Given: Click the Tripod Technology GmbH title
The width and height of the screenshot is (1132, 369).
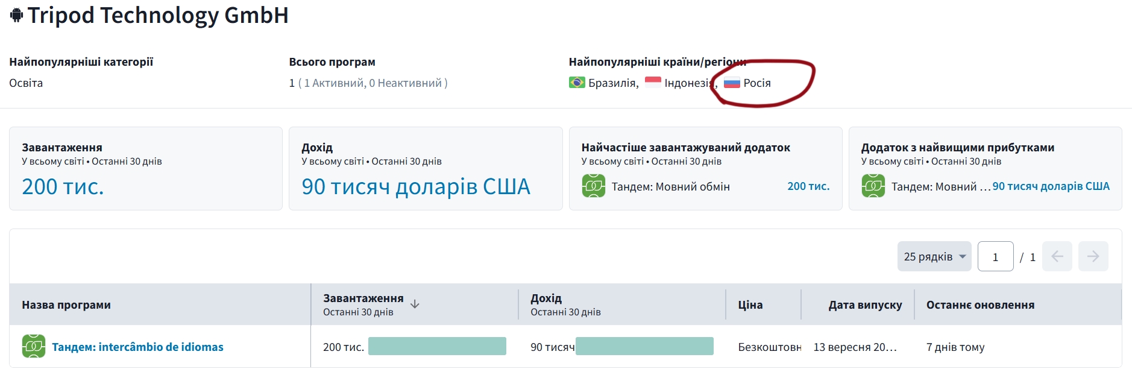Looking at the screenshot, I should point(158,15).
